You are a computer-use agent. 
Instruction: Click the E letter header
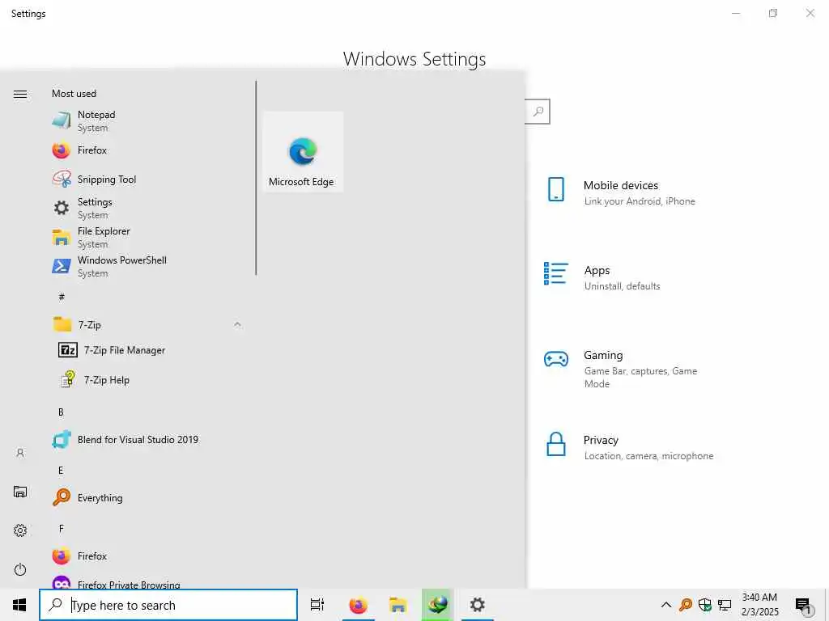pyautogui.click(x=61, y=470)
